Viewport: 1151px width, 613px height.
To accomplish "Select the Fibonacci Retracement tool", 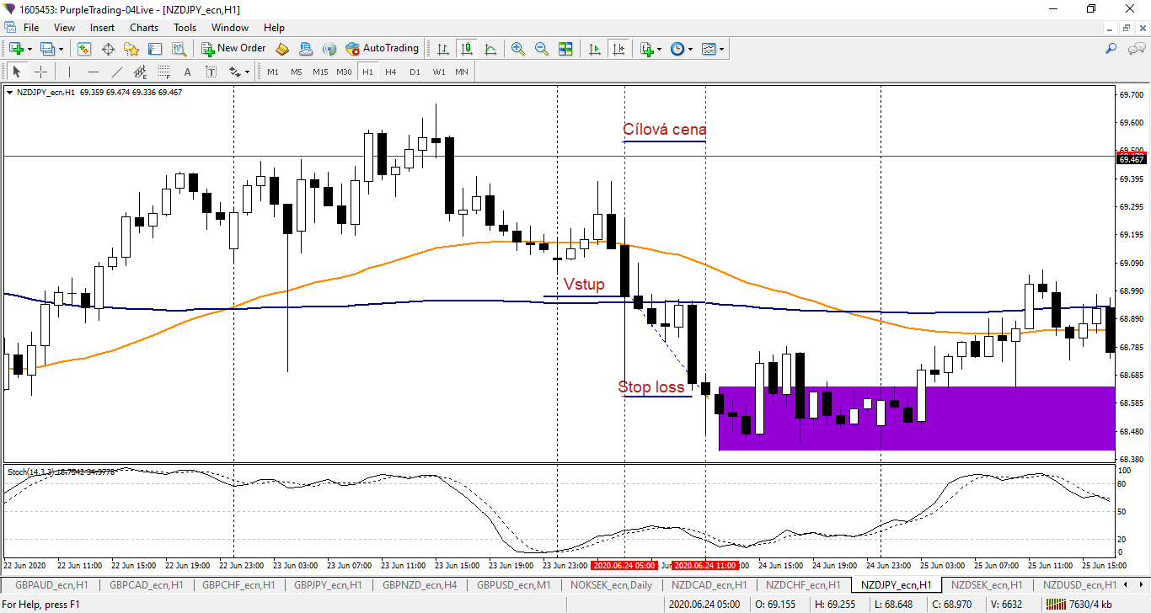I will 164,72.
